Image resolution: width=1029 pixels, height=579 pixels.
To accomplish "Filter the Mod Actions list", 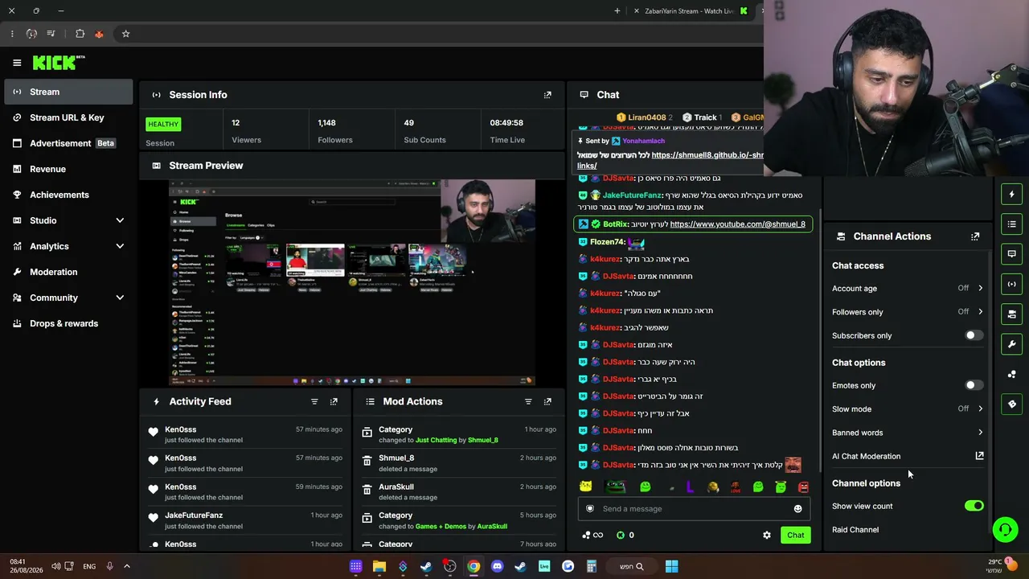I will pyautogui.click(x=528, y=401).
